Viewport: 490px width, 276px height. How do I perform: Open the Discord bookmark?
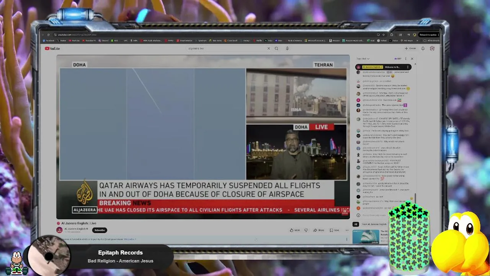(103, 41)
